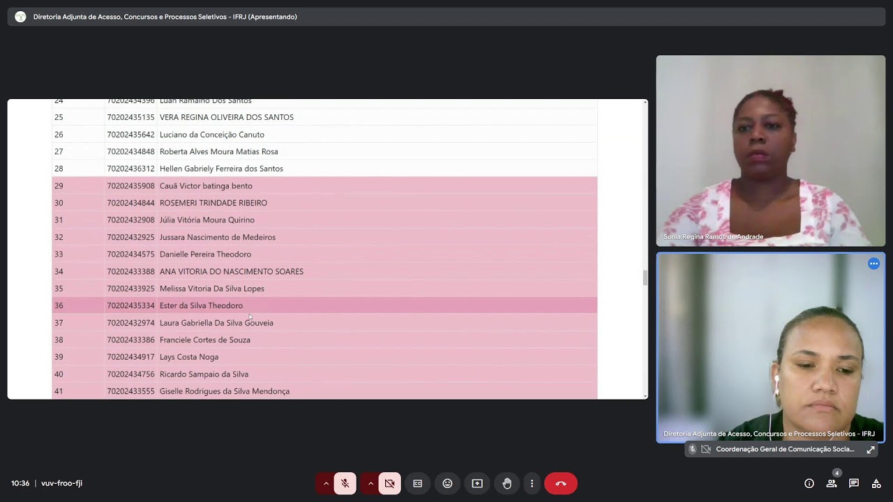Click the name Luciano da Conceição Canuto

pyautogui.click(x=212, y=135)
